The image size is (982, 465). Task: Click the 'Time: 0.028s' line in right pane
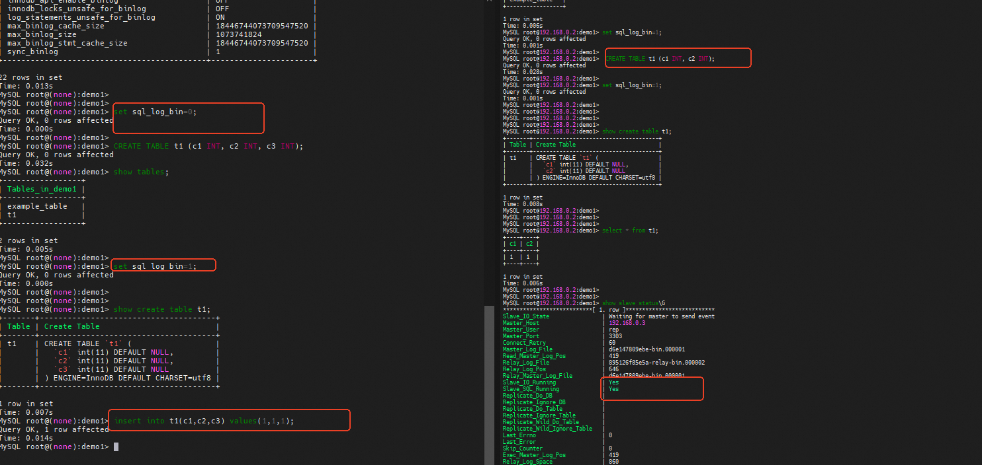click(x=523, y=72)
